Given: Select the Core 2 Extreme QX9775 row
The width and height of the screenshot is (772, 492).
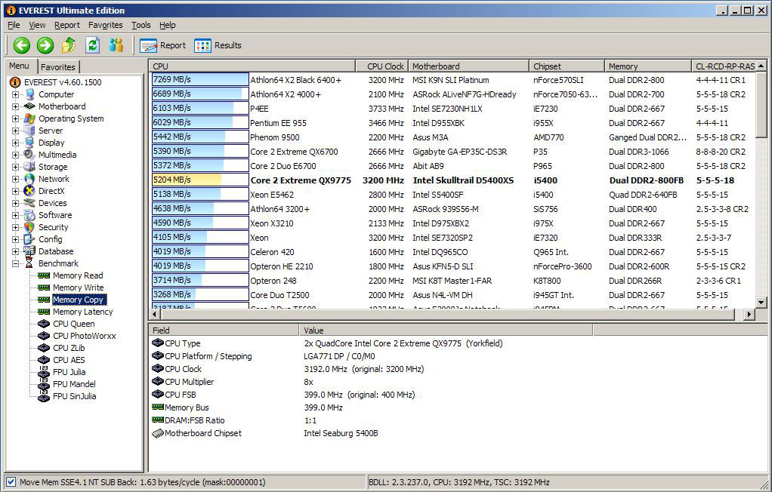Looking at the screenshot, I should 452,180.
